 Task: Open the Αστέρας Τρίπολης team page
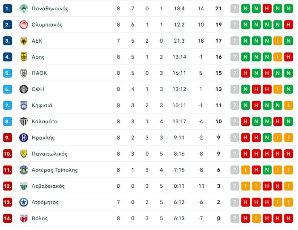point(55,170)
